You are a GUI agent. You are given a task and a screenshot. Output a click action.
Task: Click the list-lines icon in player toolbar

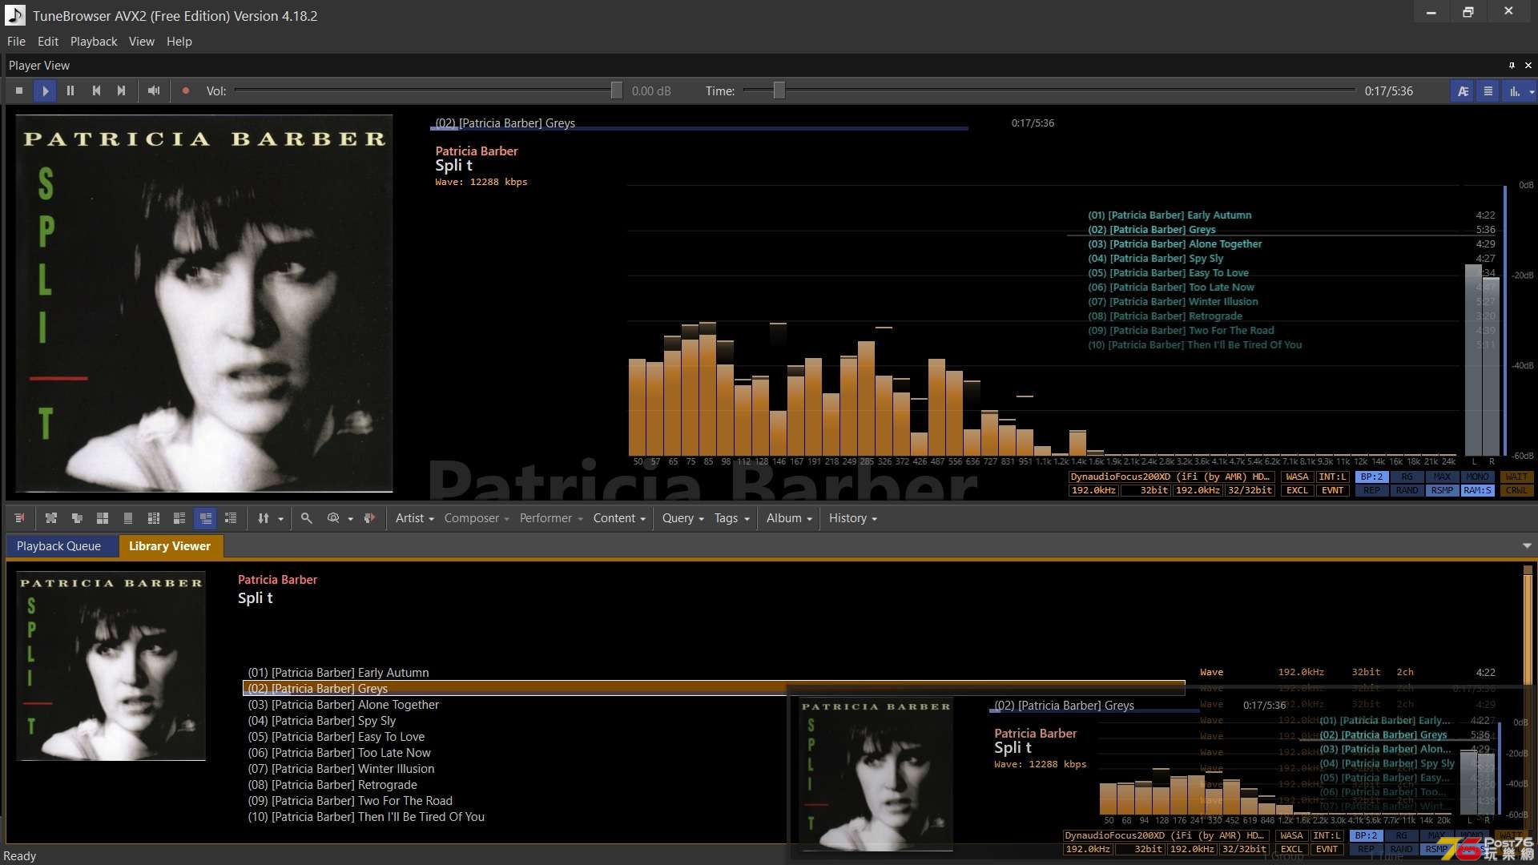tap(1488, 91)
